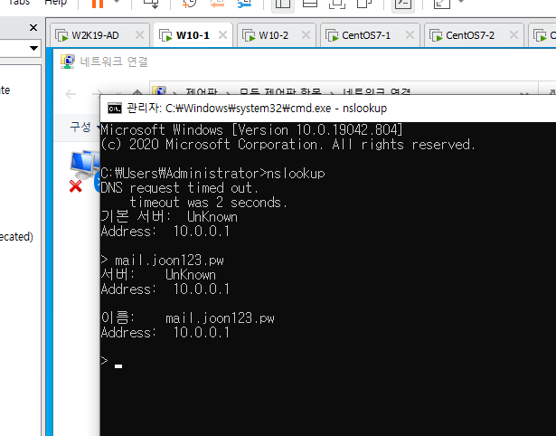This screenshot has height=436, width=556.
Task: Click the nslookup command prompt title bar text
Action: point(257,109)
